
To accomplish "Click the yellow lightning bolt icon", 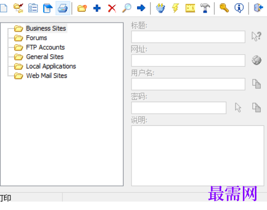I will [175, 8].
